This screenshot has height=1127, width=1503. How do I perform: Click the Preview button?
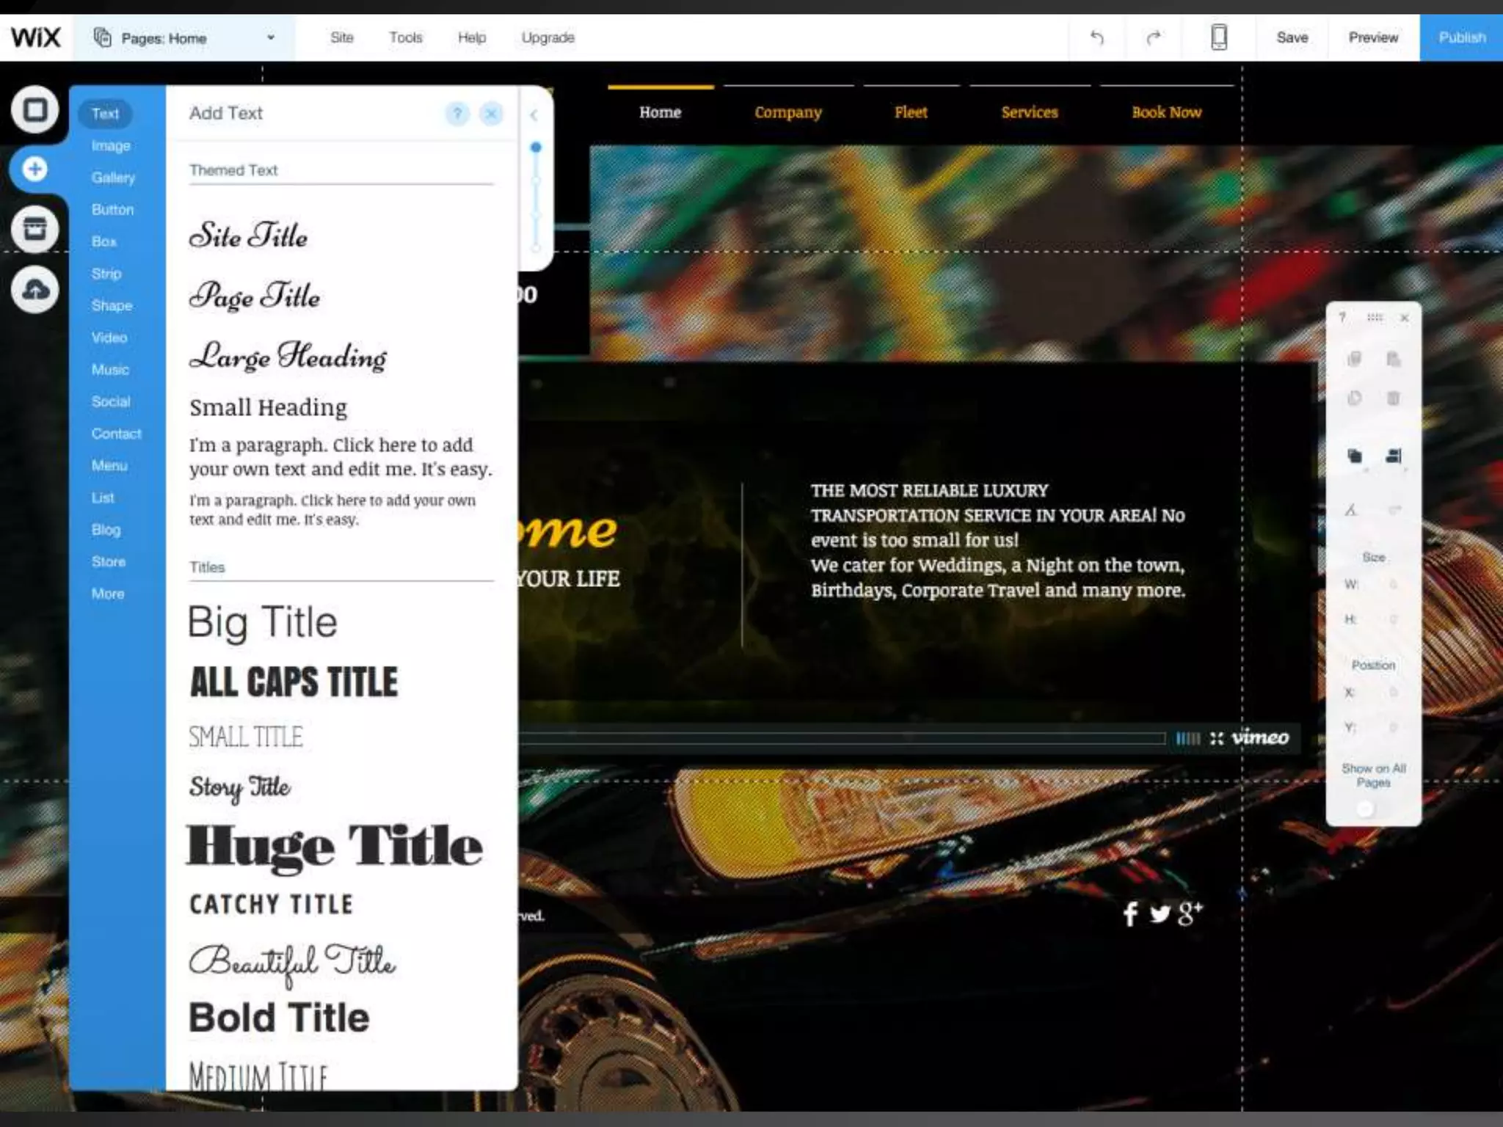pyautogui.click(x=1372, y=37)
